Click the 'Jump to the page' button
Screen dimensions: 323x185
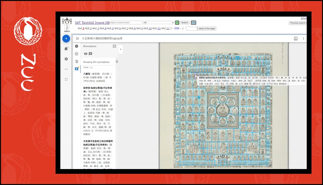[x=207, y=29]
